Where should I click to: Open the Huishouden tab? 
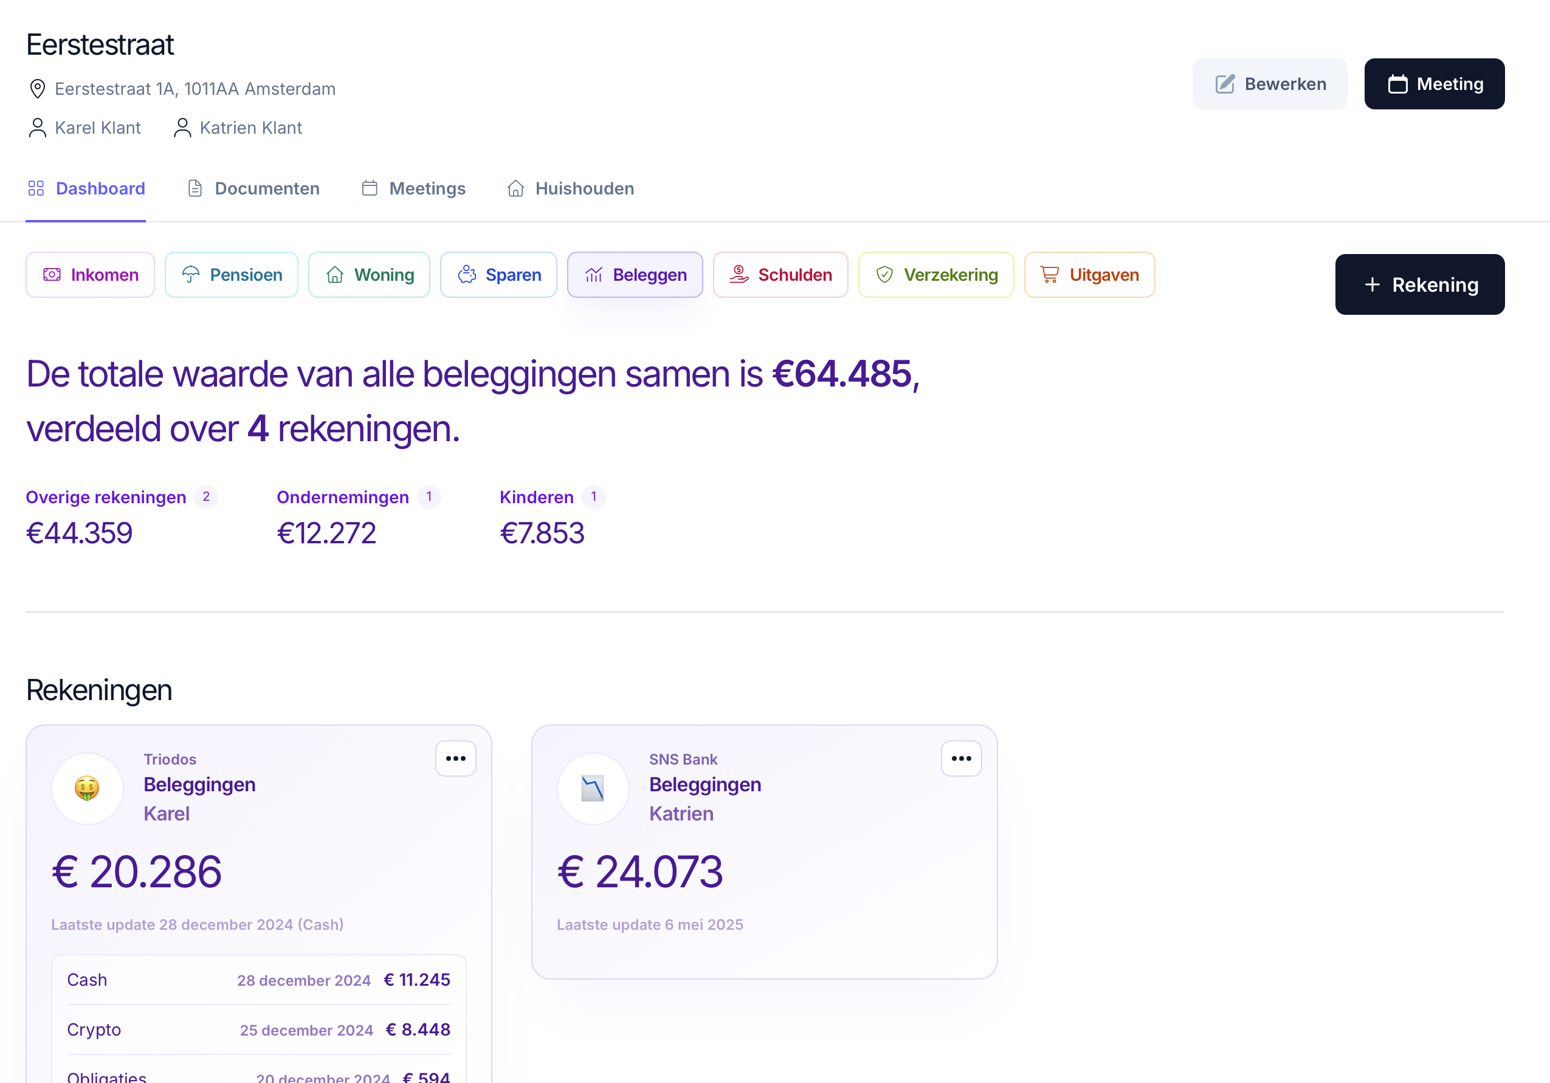569,188
